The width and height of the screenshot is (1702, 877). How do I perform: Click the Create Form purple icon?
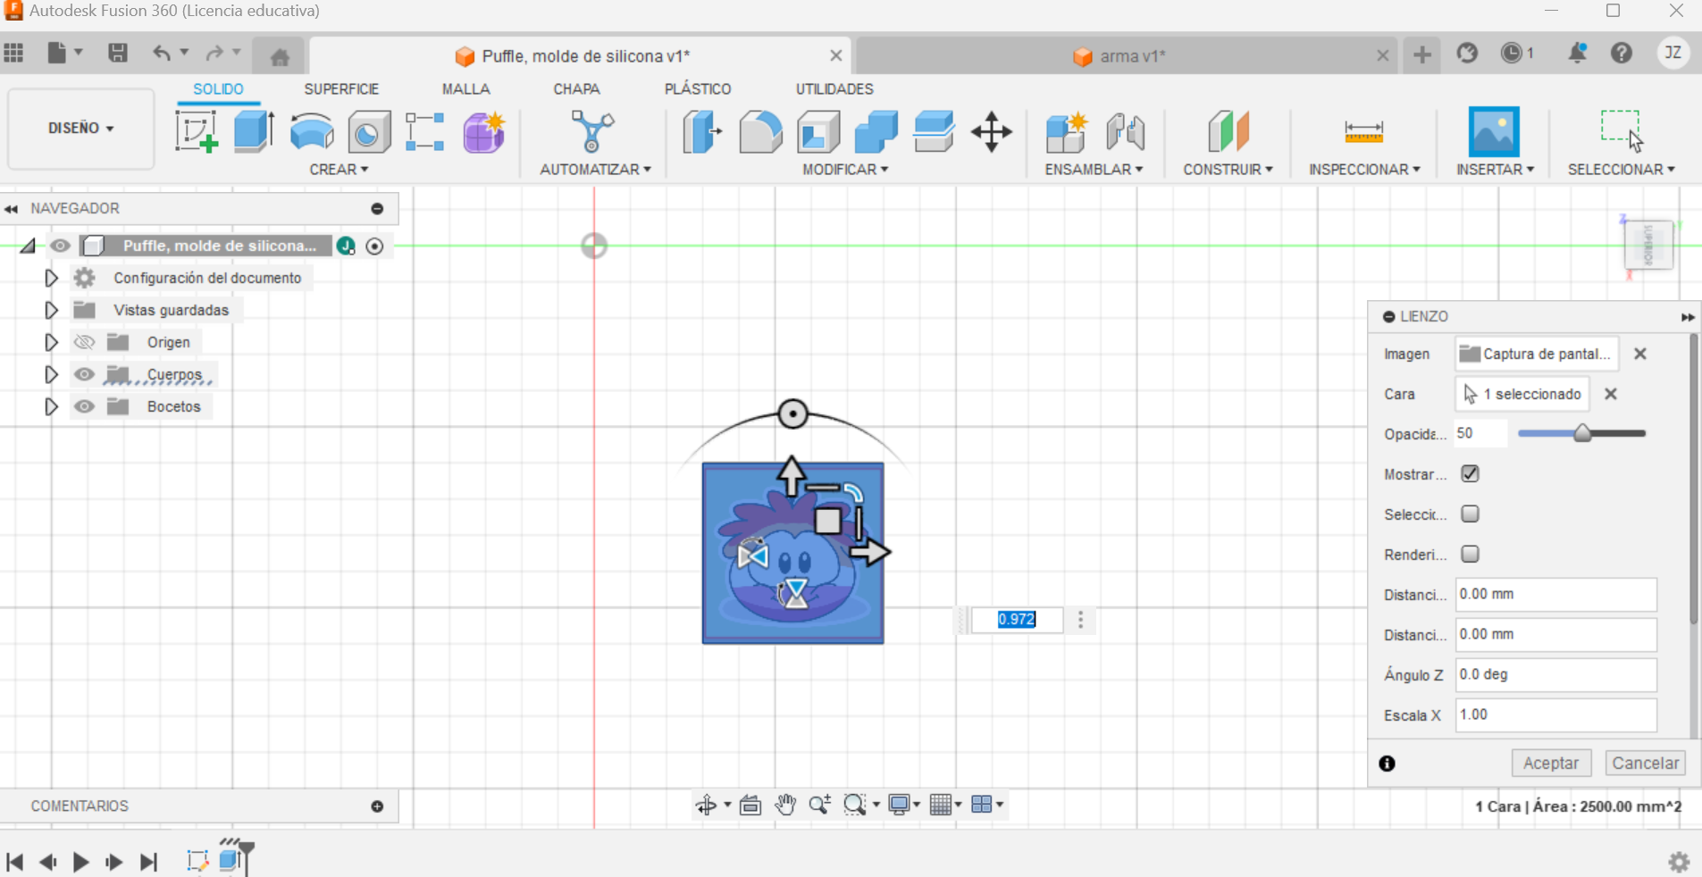484,132
